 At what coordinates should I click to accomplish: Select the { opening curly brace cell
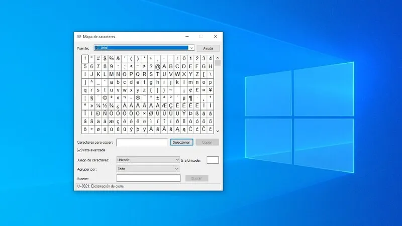151,90
